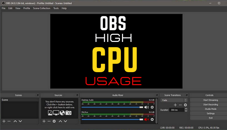Pop out Audio Mixer dock icon

pyautogui.click(x=157, y=95)
